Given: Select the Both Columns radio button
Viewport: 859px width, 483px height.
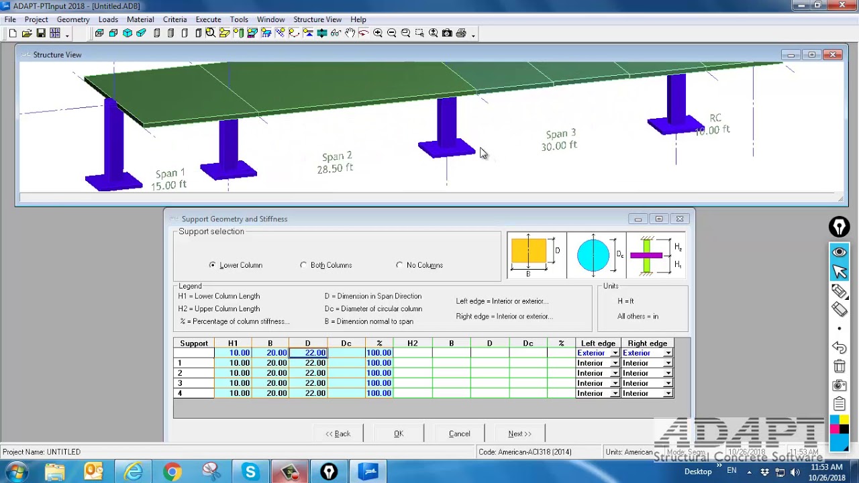Looking at the screenshot, I should [303, 265].
